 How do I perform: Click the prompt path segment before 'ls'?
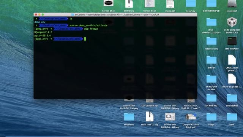[x=53, y=19]
